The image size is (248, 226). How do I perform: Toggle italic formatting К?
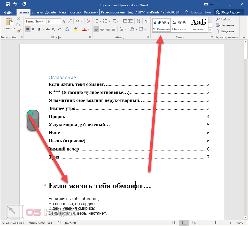tap(33, 29)
